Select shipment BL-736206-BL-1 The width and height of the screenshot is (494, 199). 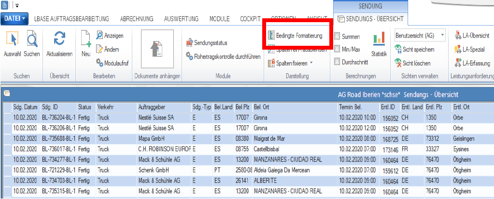pos(58,128)
